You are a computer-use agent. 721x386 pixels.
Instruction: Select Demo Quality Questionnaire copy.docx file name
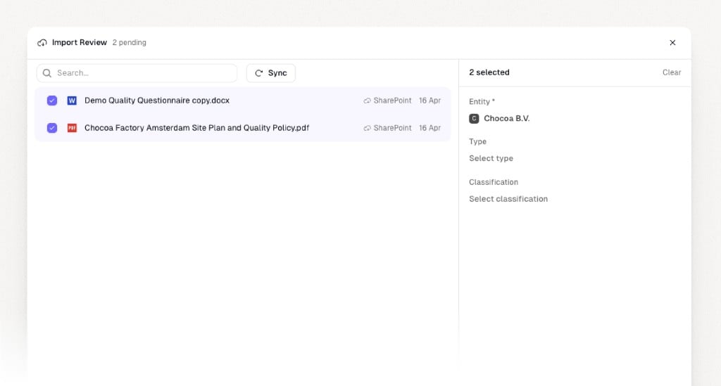[x=157, y=101]
